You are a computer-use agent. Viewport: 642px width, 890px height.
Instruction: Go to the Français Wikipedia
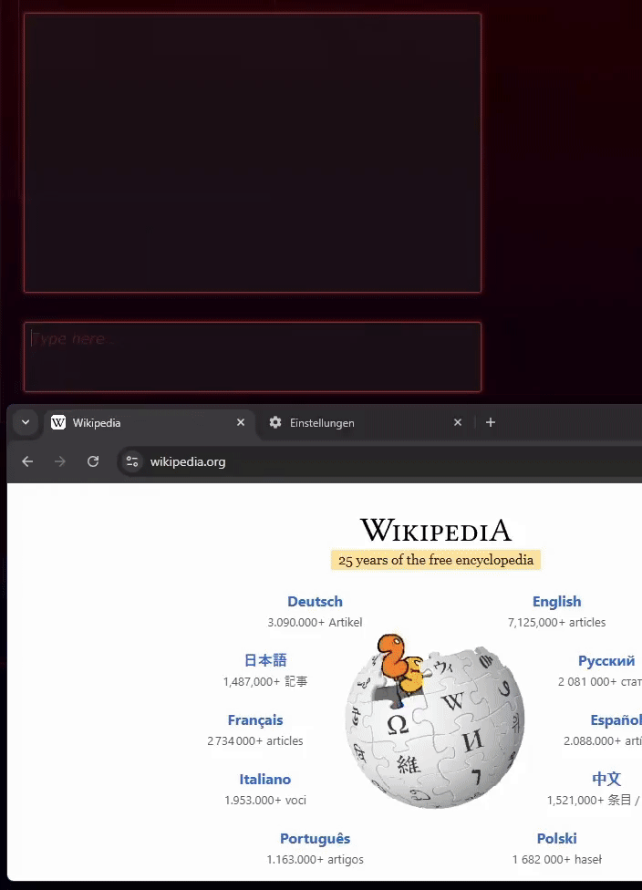(x=255, y=720)
